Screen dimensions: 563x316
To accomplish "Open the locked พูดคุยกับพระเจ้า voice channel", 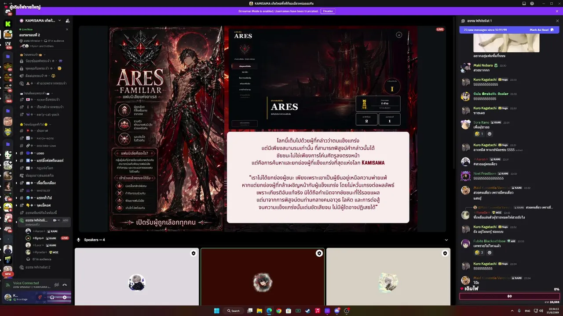I will pyautogui.click(x=43, y=68).
